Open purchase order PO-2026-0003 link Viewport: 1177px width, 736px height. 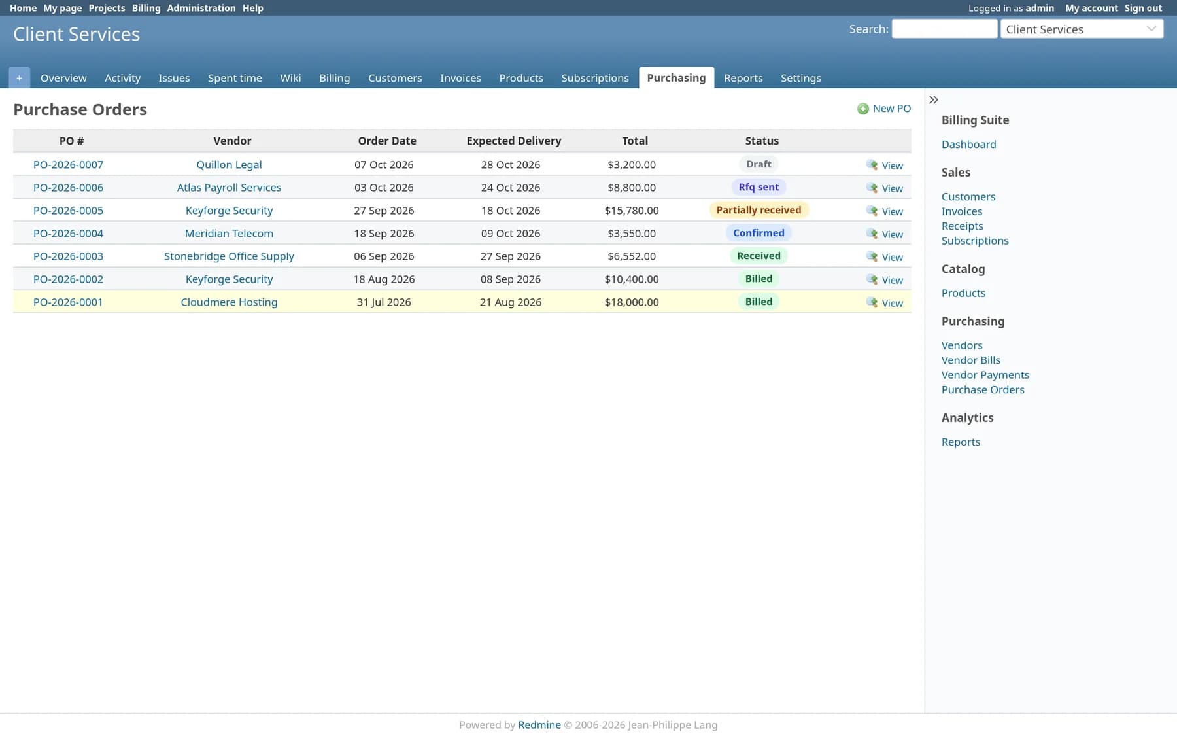68,256
